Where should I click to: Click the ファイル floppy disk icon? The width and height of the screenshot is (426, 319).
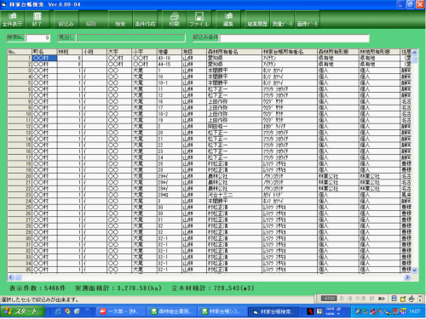[x=199, y=20]
